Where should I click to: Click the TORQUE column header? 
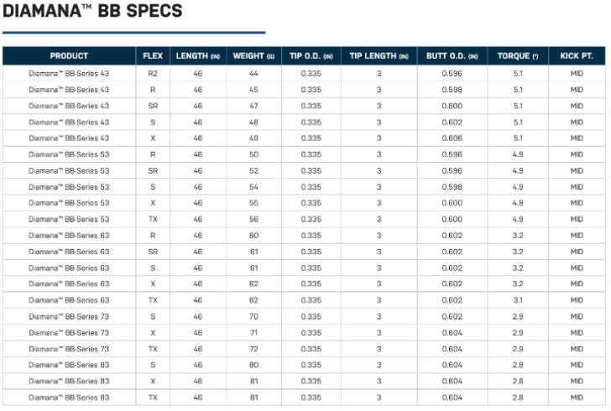(x=517, y=56)
